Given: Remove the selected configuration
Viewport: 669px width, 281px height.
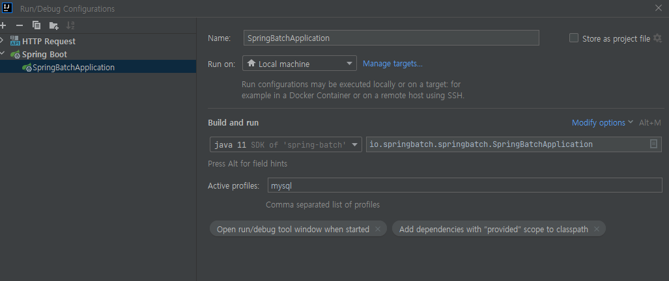Looking at the screenshot, I should tap(19, 25).
